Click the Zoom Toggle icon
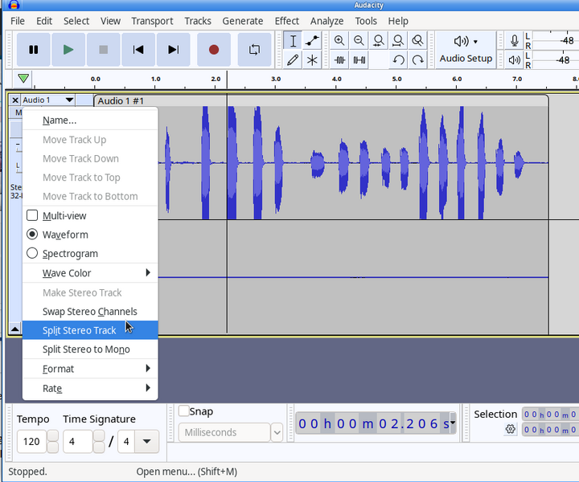The image size is (579, 482). pyautogui.click(x=417, y=40)
